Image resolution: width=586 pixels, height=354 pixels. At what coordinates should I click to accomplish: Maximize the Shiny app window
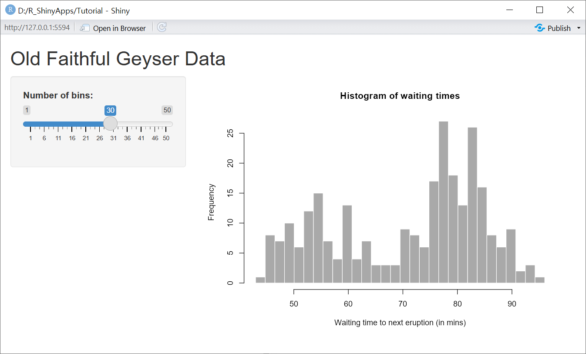click(540, 10)
